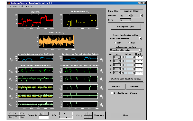Click the orange Residuals plot
The height and width of the screenshot is (121, 193).
56,42
